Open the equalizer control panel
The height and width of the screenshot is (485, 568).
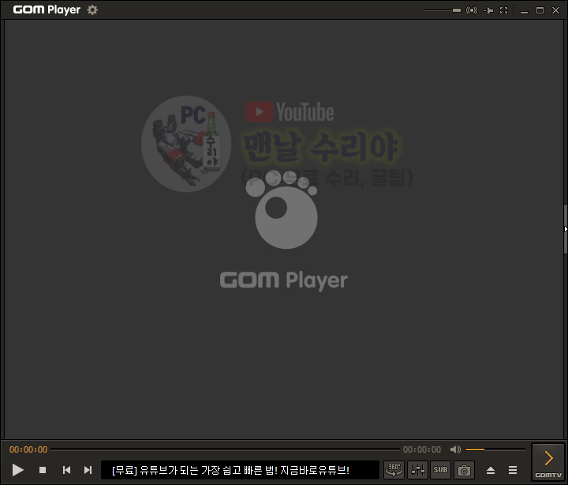pyautogui.click(x=417, y=470)
